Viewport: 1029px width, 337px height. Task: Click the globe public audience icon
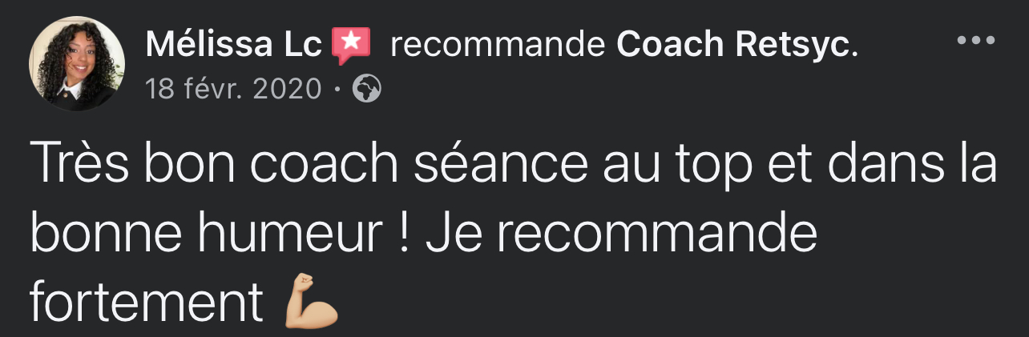[366, 90]
